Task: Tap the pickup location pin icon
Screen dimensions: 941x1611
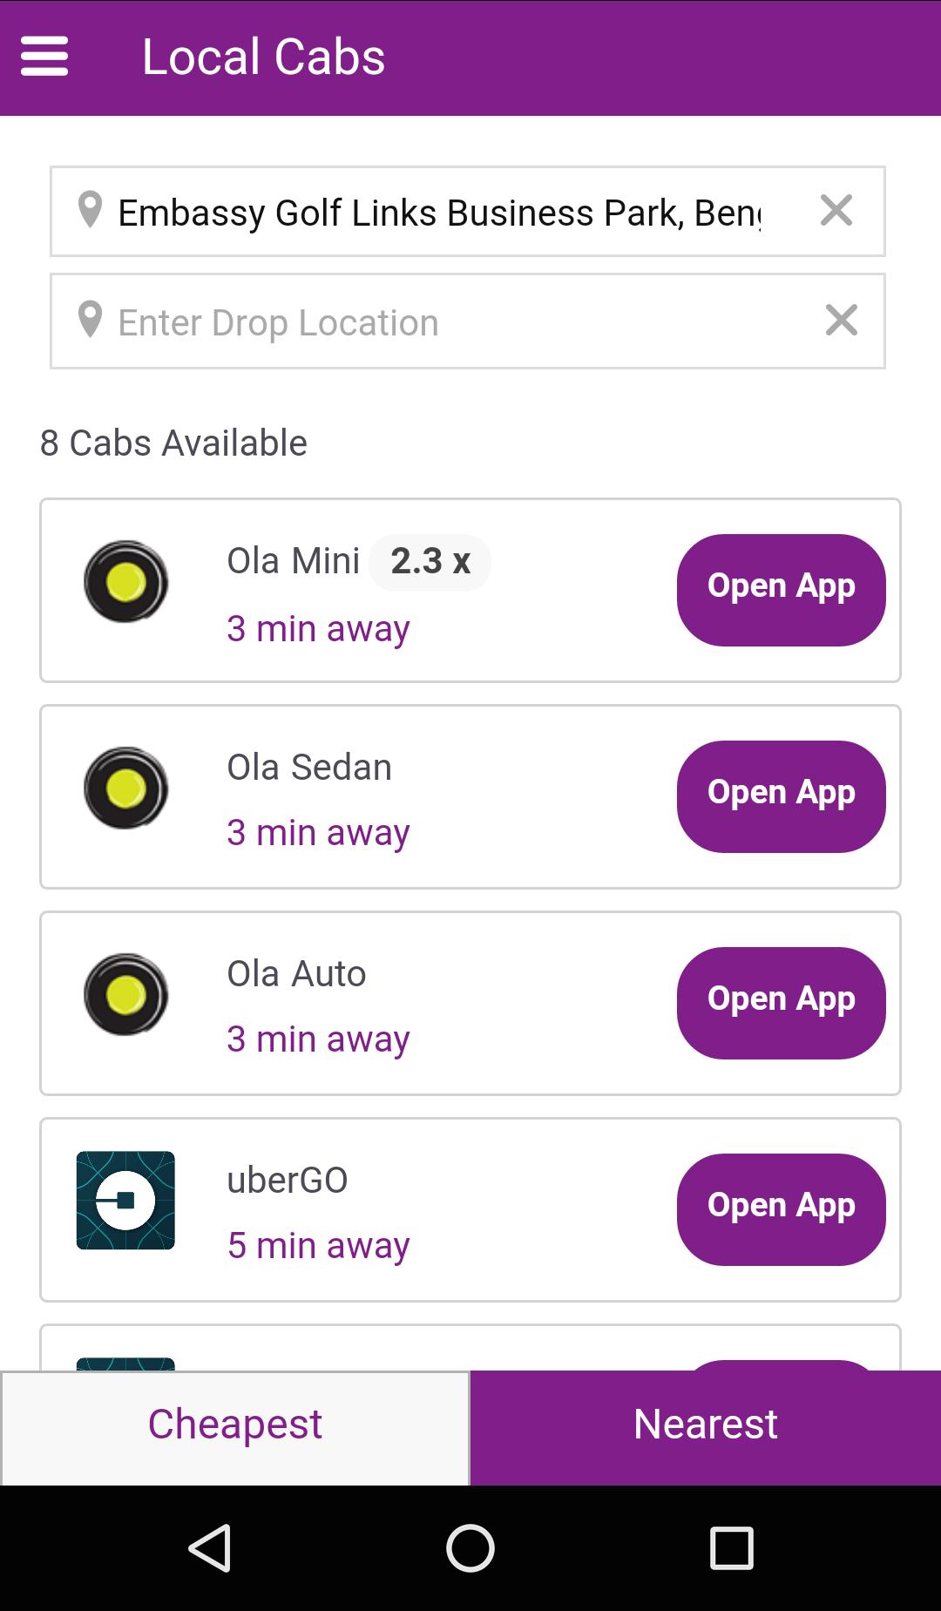Action: click(x=90, y=210)
